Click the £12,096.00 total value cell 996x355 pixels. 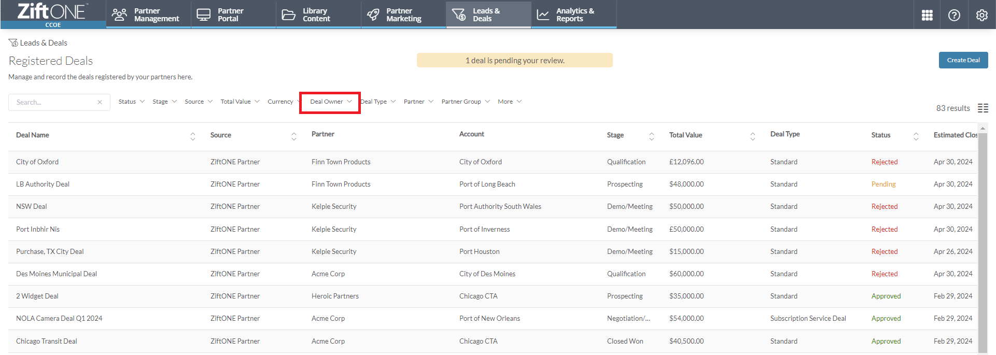[686, 162]
